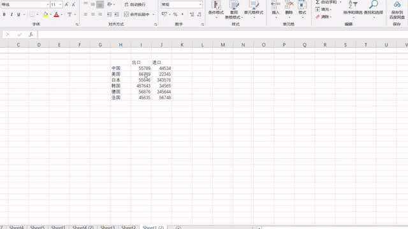The image size is (408, 229).
Task: Select top vertical alignment
Action: click(x=85, y=4)
